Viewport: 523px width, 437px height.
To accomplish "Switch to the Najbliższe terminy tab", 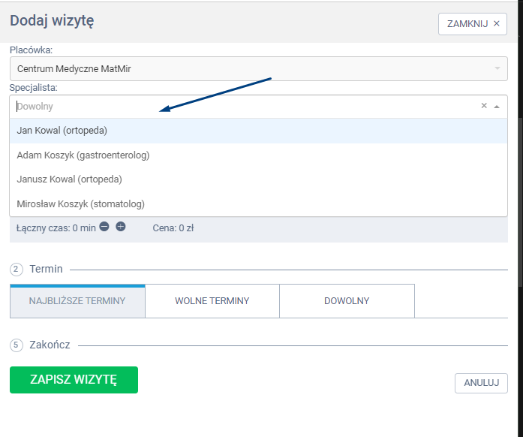I will (77, 301).
